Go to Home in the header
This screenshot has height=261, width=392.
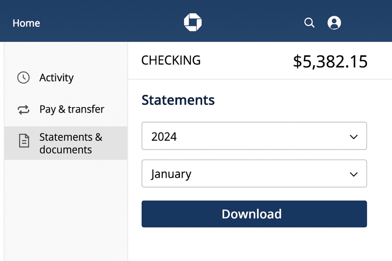pyautogui.click(x=26, y=23)
